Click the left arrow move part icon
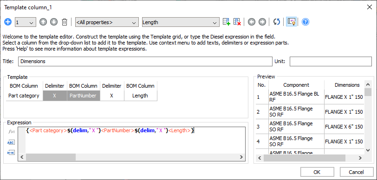 tap(252, 22)
